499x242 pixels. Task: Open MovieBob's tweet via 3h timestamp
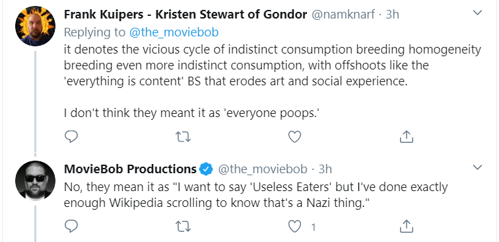pyautogui.click(x=325, y=169)
